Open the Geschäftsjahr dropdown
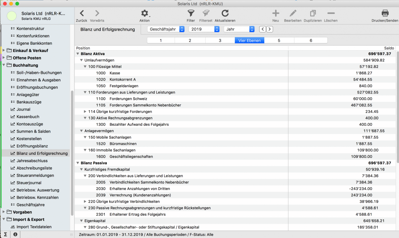The height and width of the screenshot is (238, 399). tap(166, 29)
